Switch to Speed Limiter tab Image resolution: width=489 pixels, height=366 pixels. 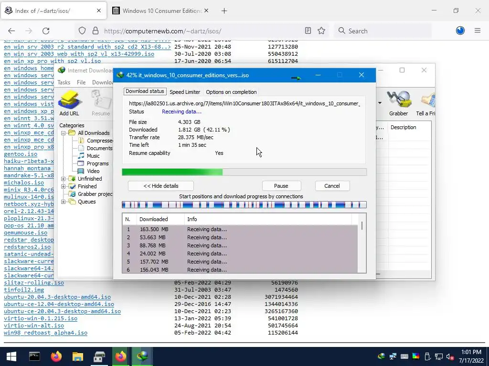[185, 92]
